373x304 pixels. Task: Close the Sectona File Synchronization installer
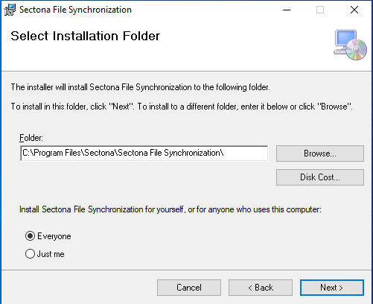coord(354,10)
